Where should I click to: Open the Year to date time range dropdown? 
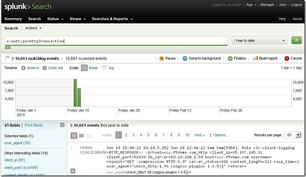pyautogui.click(x=259, y=40)
